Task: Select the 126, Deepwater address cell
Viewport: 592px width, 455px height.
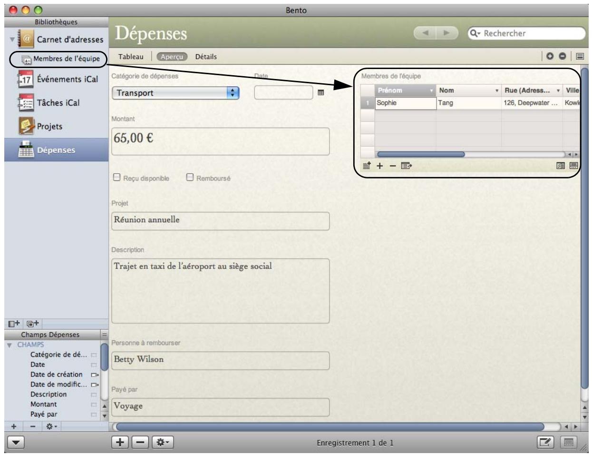Action: [x=532, y=103]
